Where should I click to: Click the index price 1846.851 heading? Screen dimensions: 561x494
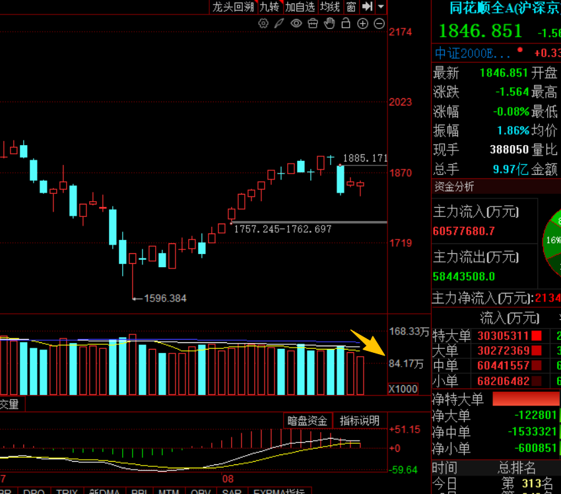[x=480, y=31]
